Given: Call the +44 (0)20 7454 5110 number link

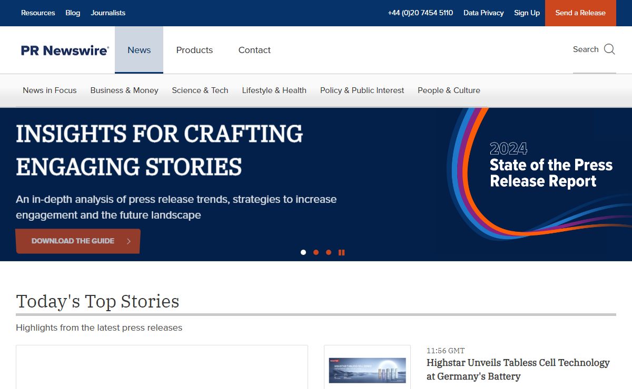Looking at the screenshot, I should pyautogui.click(x=420, y=13).
